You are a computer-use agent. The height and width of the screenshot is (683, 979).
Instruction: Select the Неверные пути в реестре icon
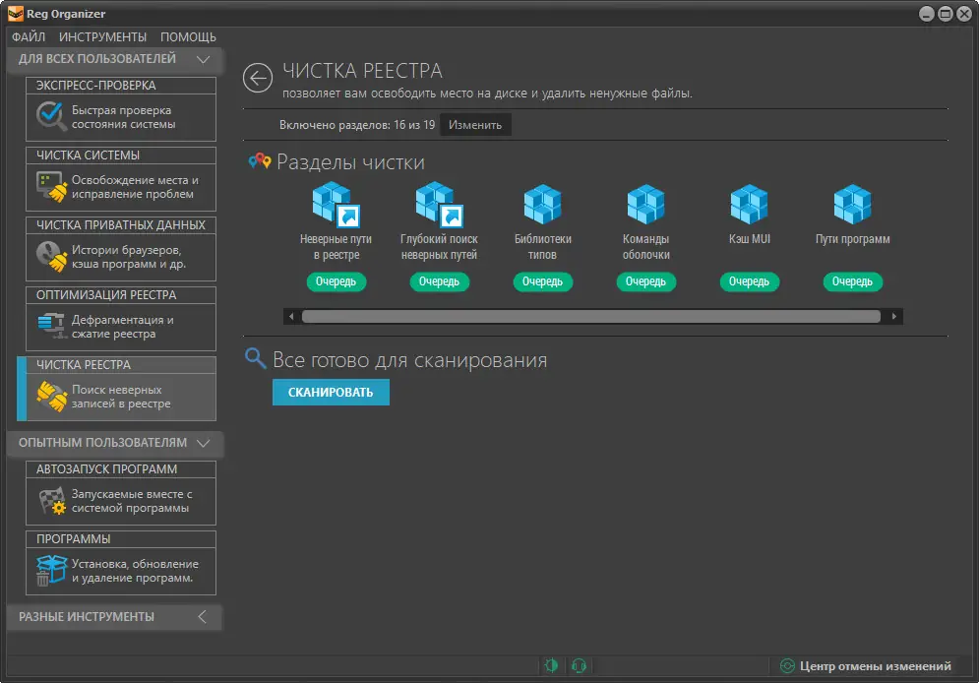(x=336, y=204)
